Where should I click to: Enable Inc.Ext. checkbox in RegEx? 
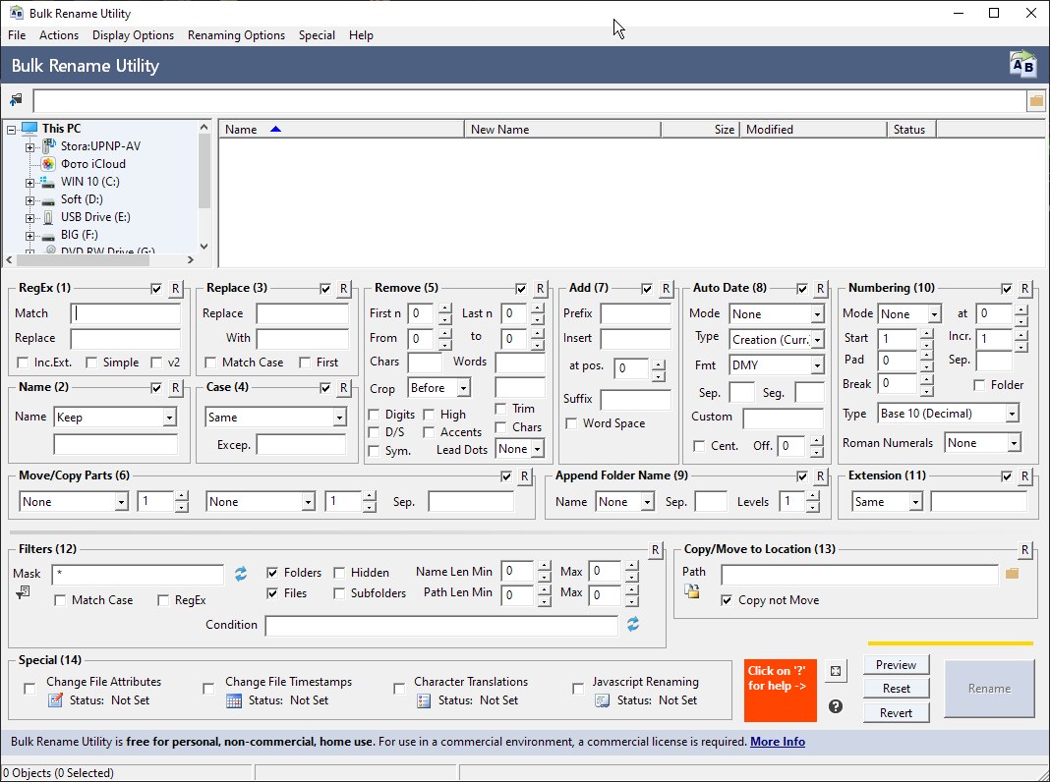coord(23,363)
